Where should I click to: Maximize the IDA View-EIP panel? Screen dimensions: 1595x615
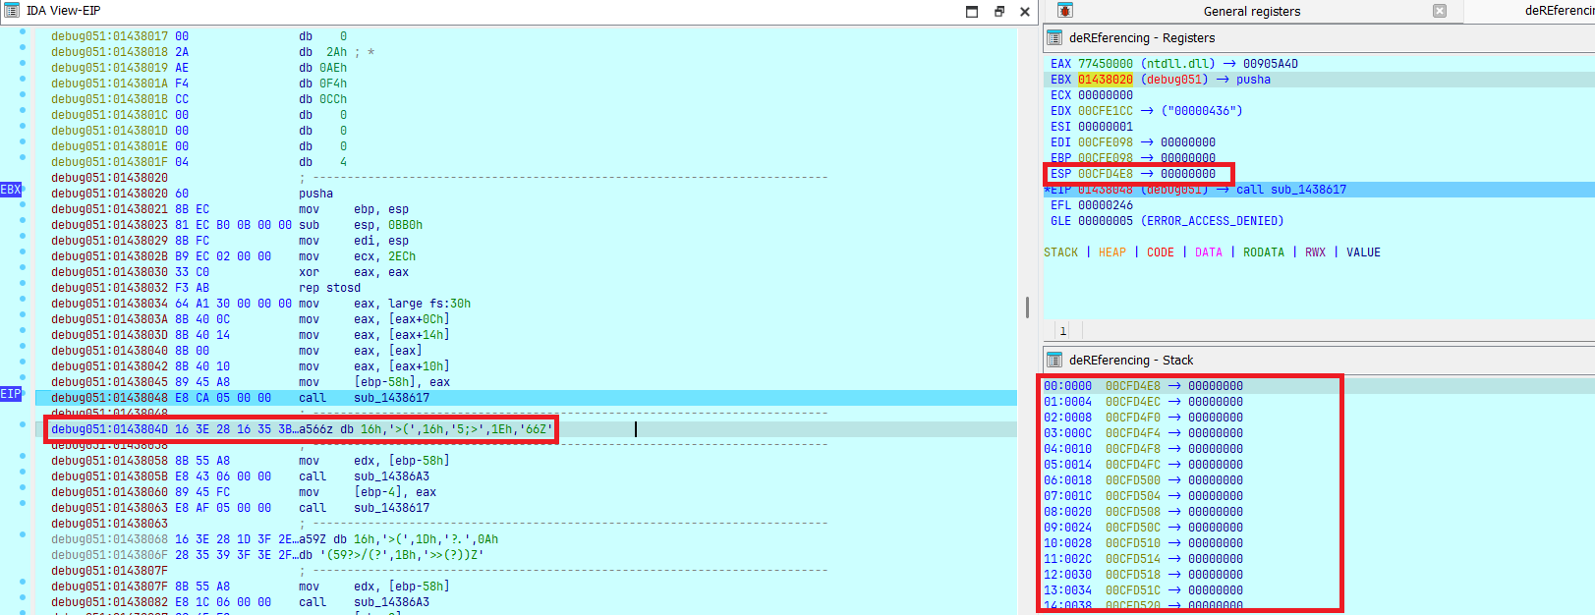pyautogui.click(x=972, y=12)
